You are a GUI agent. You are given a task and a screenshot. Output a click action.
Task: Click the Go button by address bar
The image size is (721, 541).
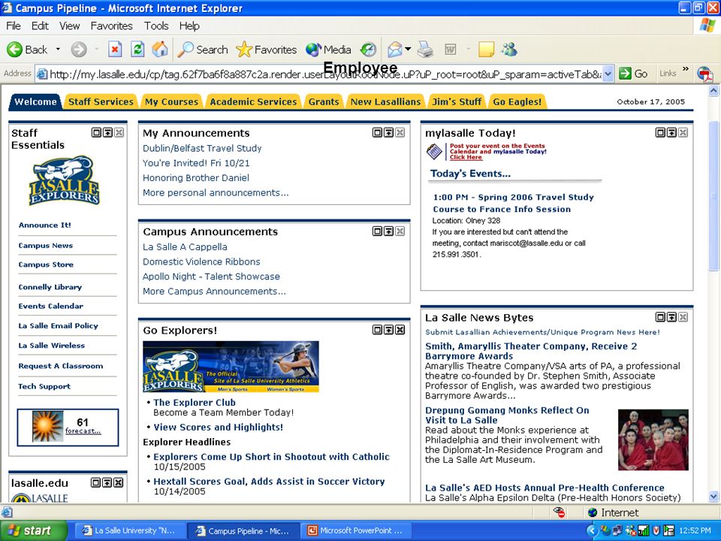pos(633,74)
